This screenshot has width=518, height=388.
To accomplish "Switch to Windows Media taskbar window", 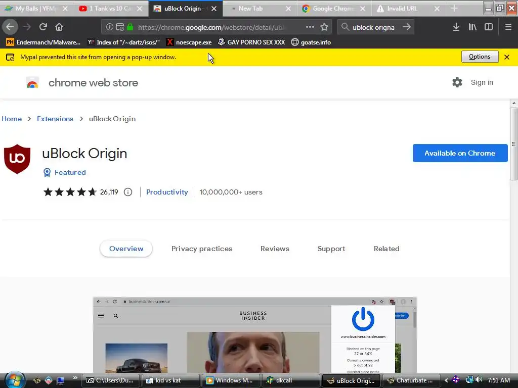I will [230, 380].
